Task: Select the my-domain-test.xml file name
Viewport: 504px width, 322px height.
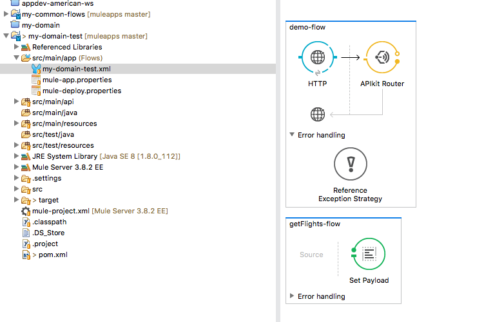Action: tap(77, 69)
